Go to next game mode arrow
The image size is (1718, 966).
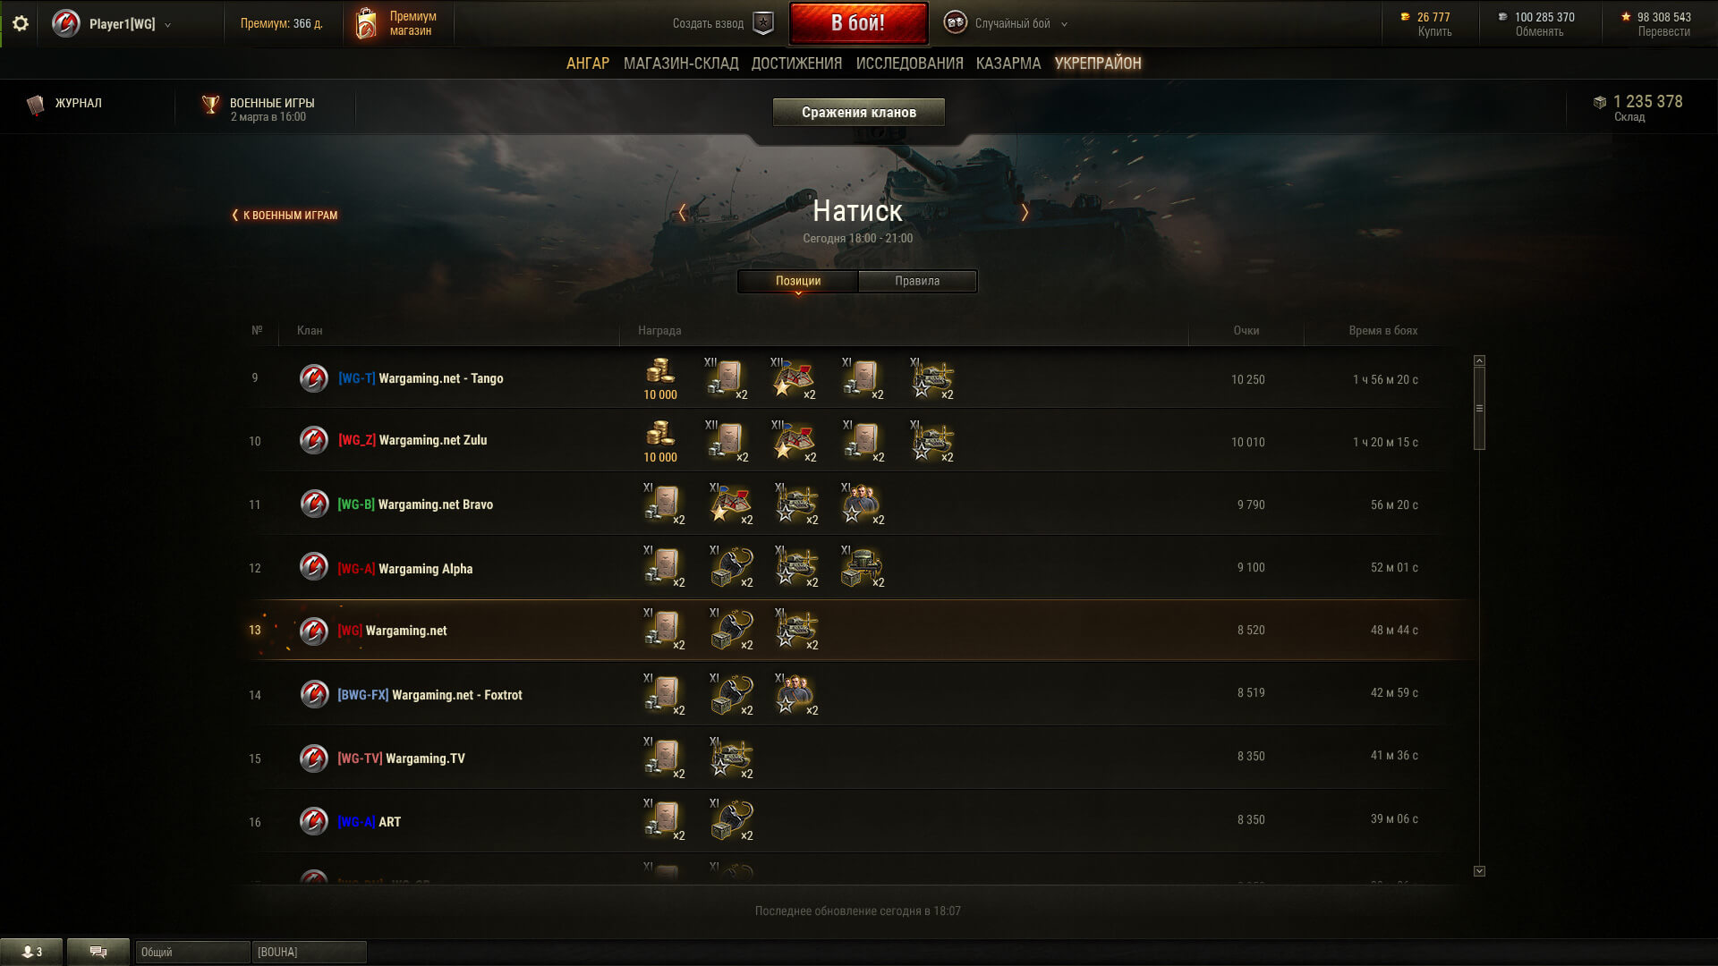click(1025, 212)
